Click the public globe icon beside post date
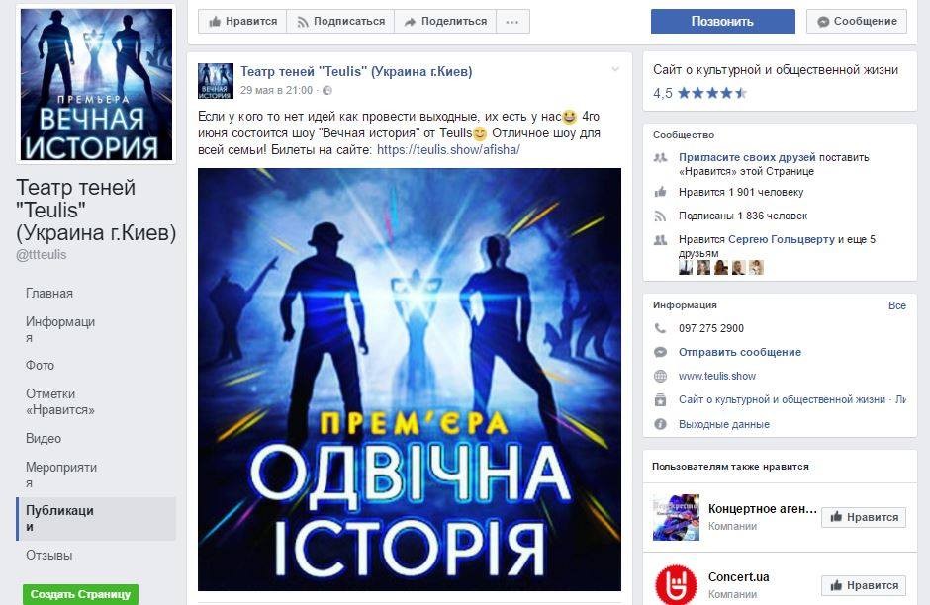930x605 pixels. 326,91
